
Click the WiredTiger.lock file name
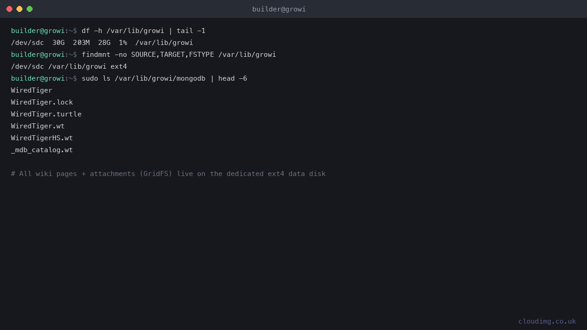(42, 102)
